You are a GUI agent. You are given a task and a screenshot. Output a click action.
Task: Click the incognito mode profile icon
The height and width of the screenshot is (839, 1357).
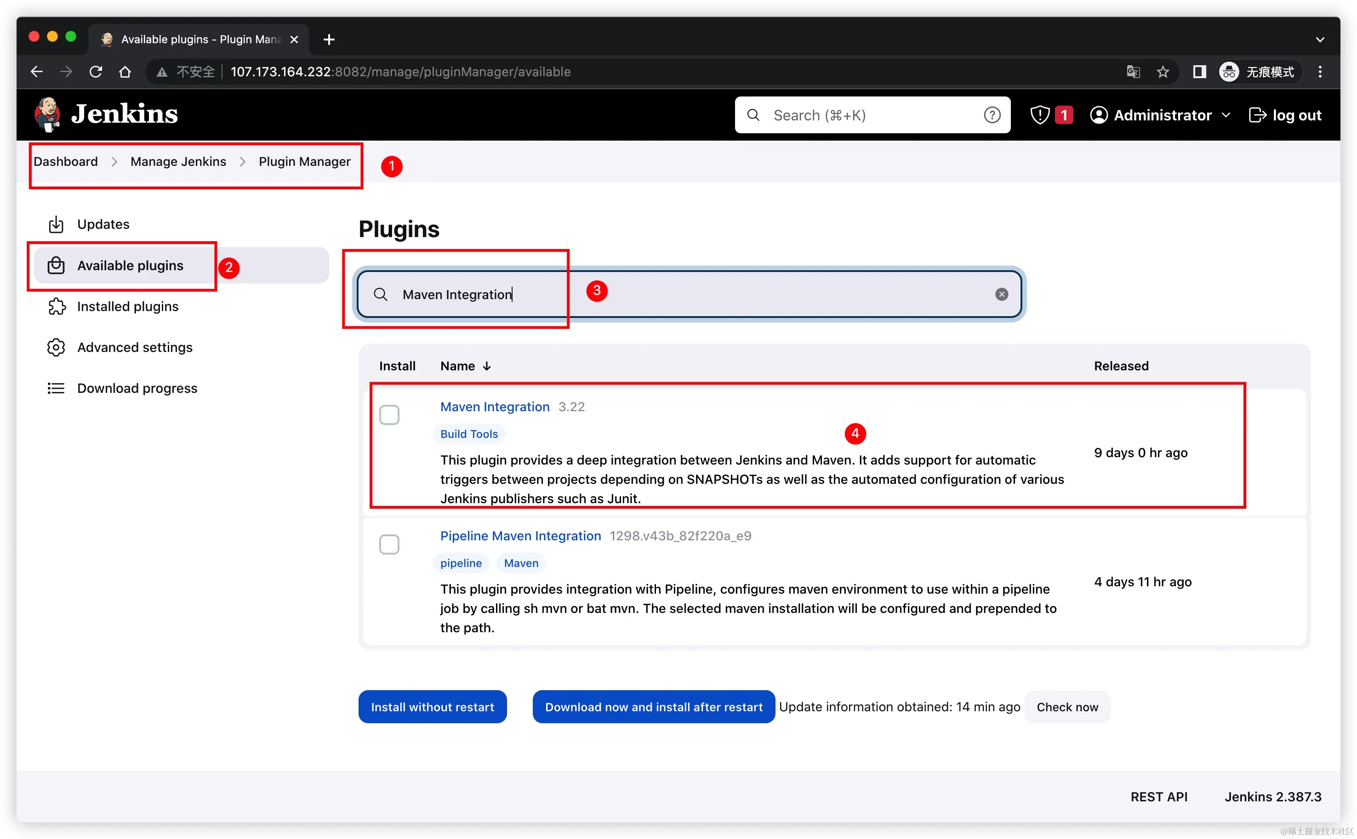[1229, 72]
